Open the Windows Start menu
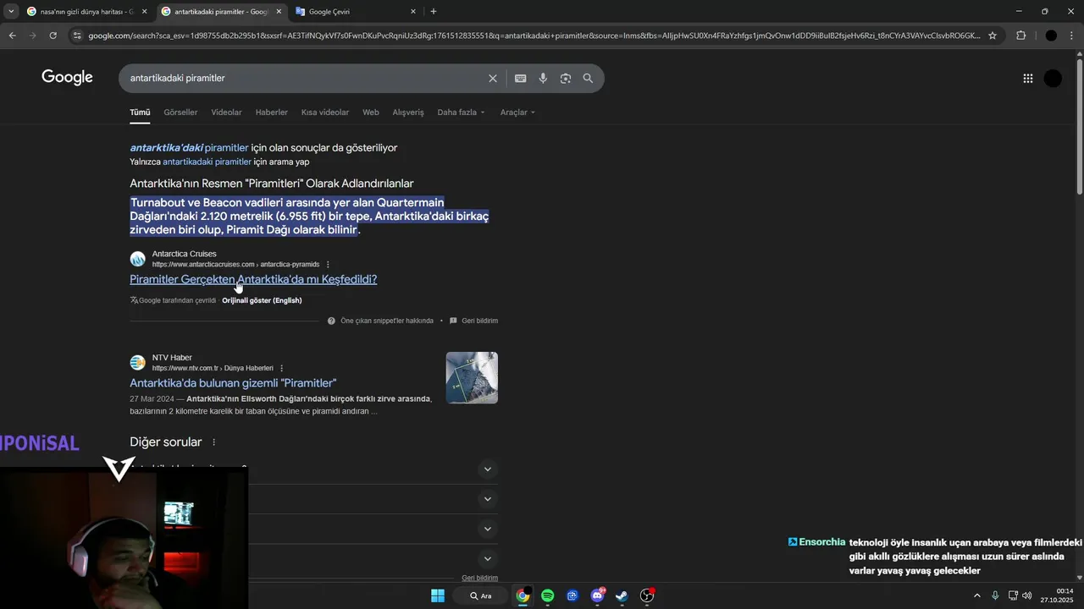 click(x=438, y=595)
